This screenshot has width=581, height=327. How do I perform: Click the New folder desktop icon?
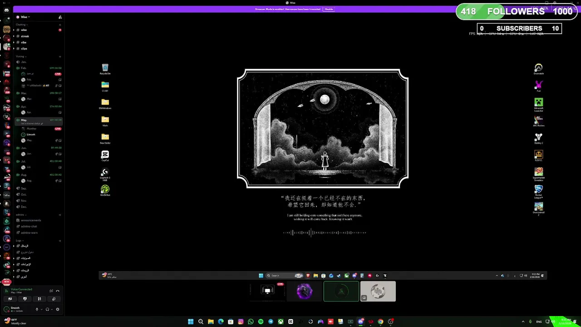105,139
